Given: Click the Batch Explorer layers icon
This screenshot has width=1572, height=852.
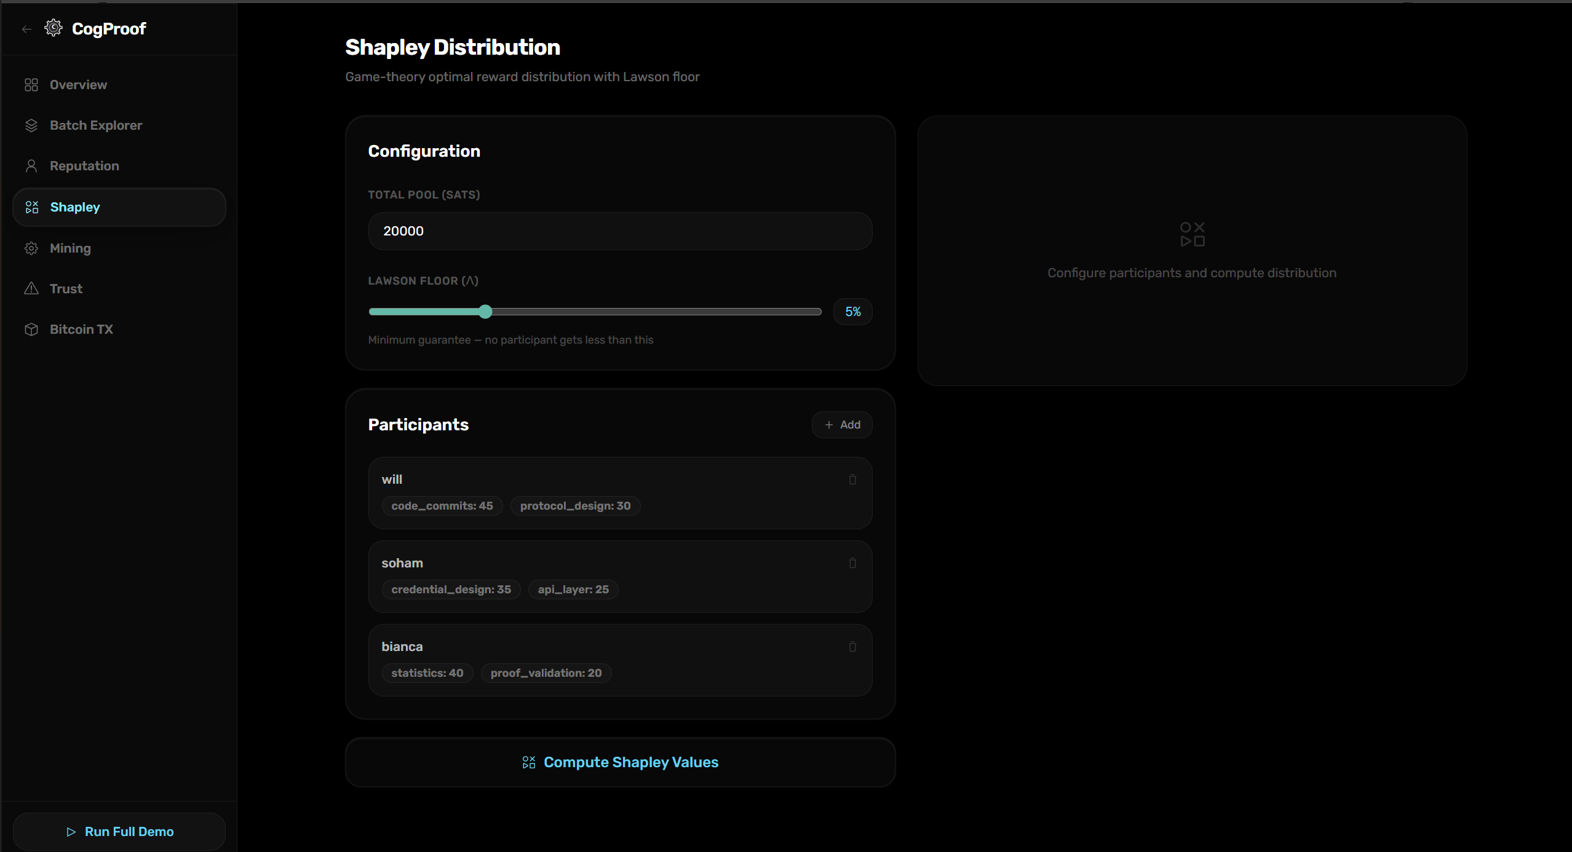Looking at the screenshot, I should (31, 125).
